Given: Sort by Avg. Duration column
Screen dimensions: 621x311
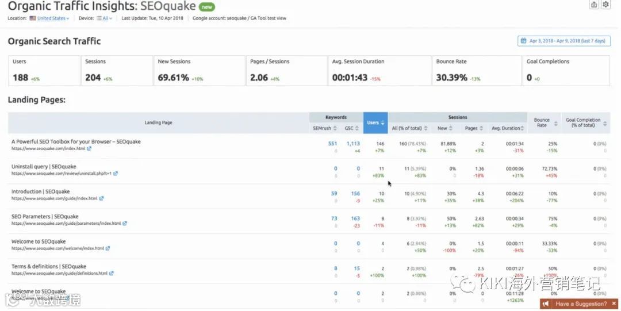Looking at the screenshot, I should click(x=508, y=128).
